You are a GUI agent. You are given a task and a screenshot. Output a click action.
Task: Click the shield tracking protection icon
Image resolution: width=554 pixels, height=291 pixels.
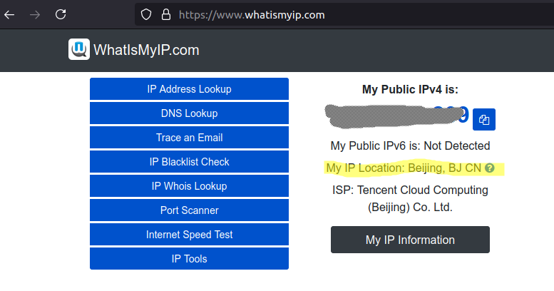146,14
